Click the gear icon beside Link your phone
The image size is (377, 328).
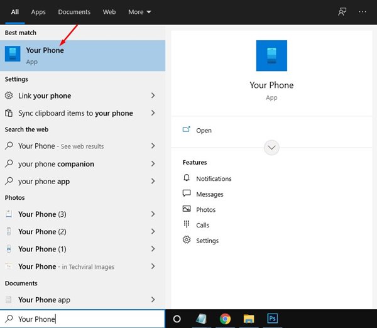point(9,96)
